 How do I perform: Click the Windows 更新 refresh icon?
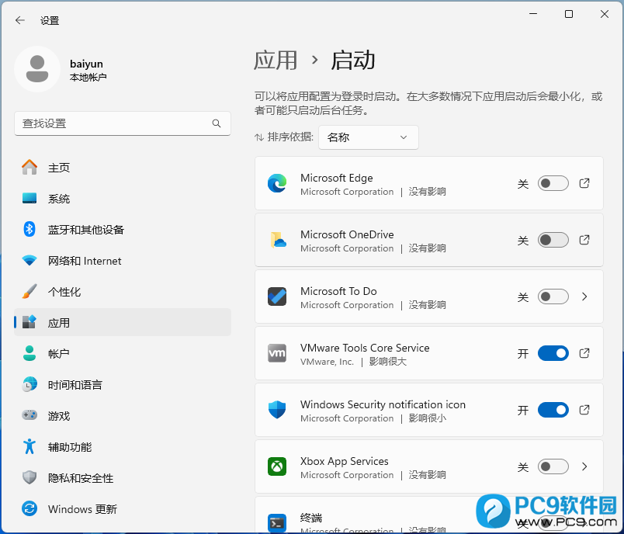click(29, 508)
